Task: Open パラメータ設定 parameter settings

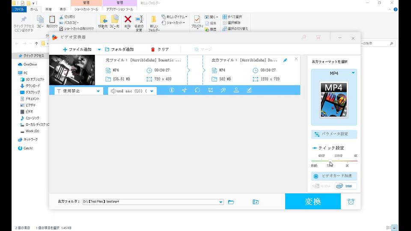Action: 334,134
